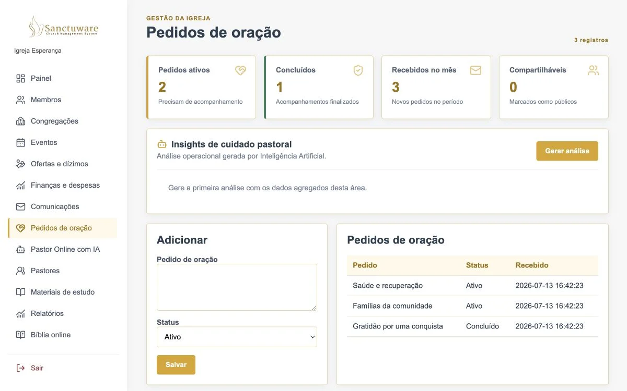The image size is (627, 391).
Task: Click the Membros people icon in sidebar
Action: click(x=20, y=100)
